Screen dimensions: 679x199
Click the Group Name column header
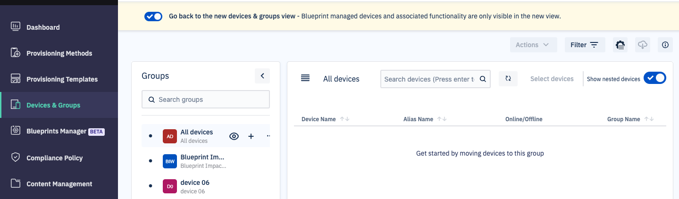point(623,119)
